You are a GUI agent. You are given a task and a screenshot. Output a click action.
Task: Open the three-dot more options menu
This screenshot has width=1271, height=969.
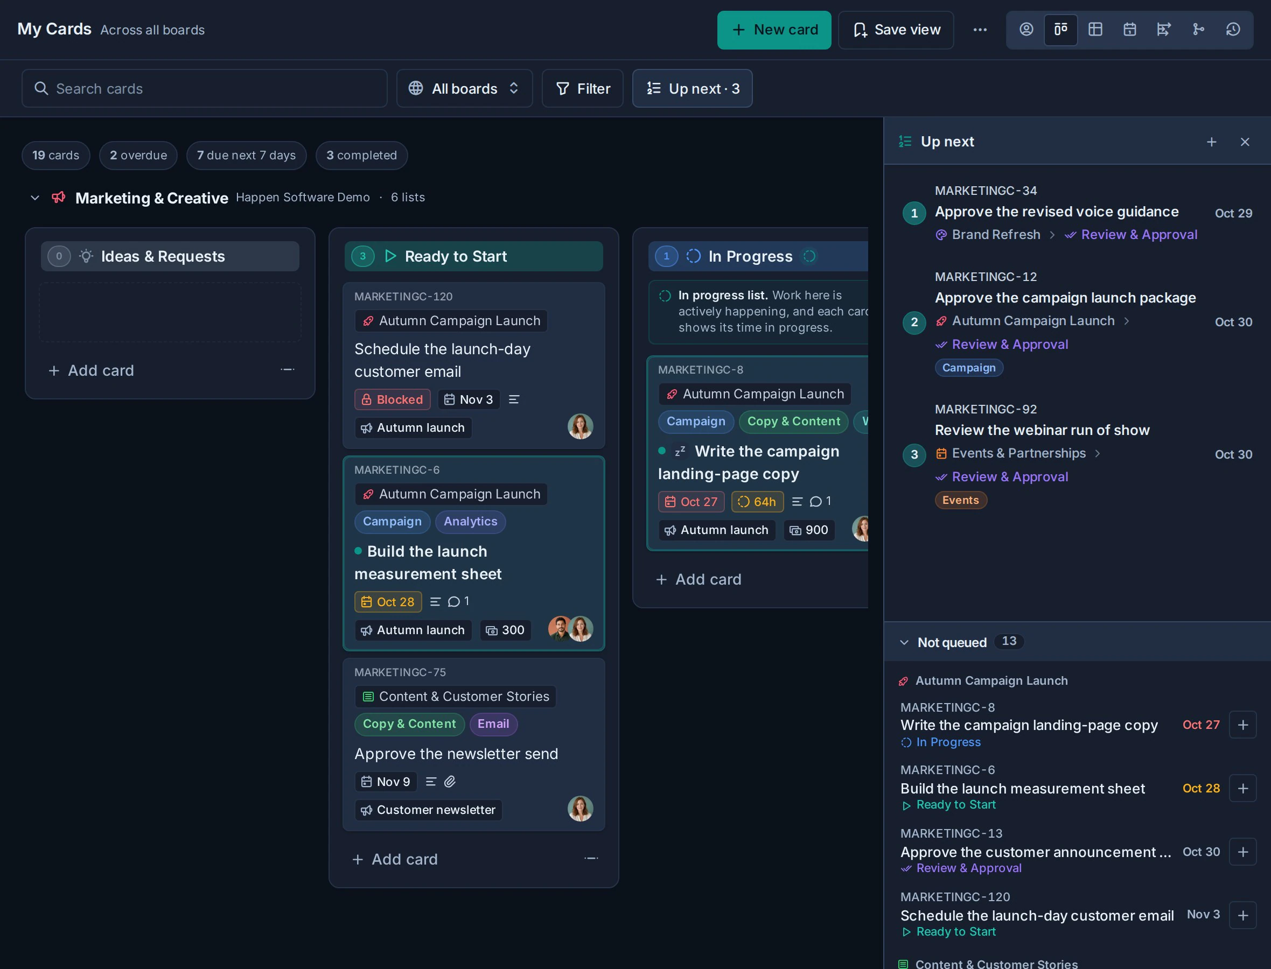click(980, 30)
